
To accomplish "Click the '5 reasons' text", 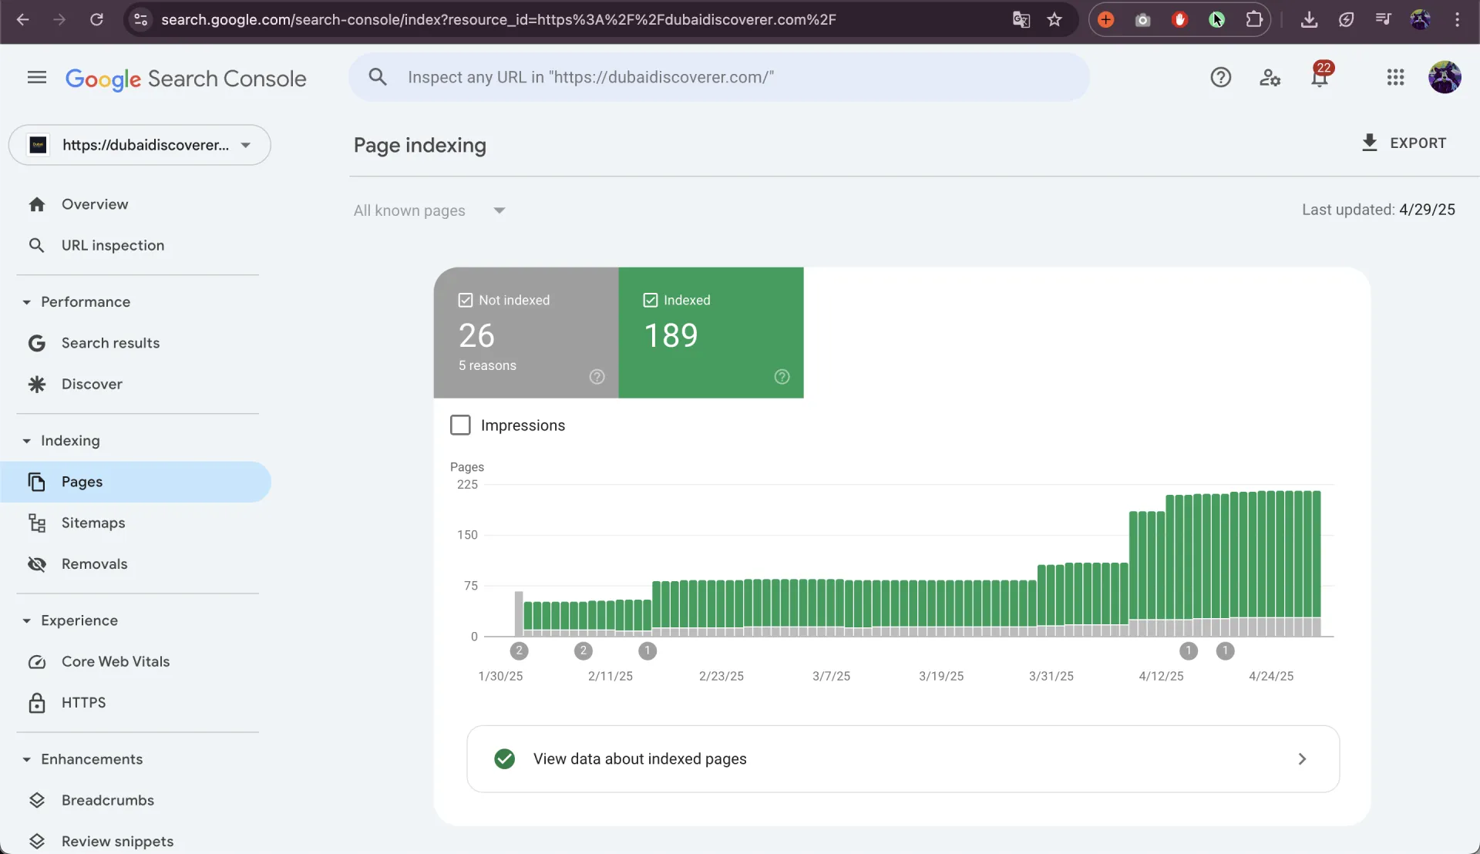I will click(x=487, y=365).
